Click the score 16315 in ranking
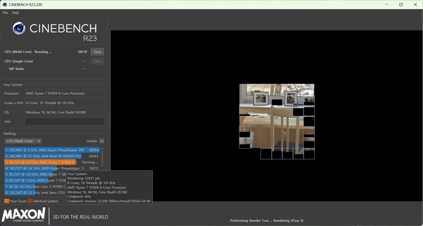 click(93, 168)
